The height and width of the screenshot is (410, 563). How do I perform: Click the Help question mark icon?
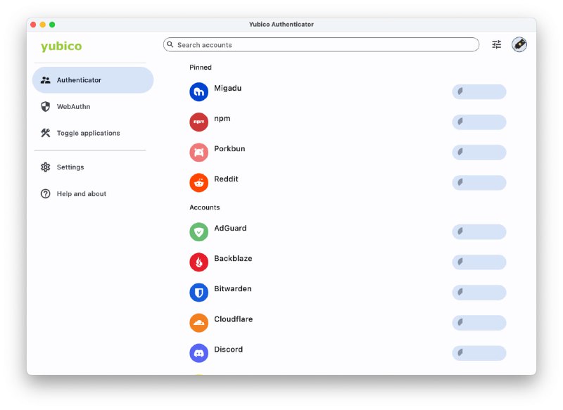[x=45, y=193]
